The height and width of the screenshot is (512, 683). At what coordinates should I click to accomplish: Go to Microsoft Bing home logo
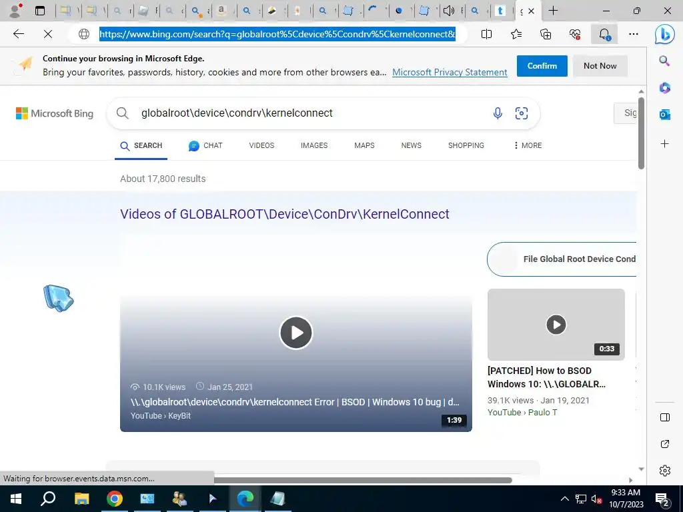(55, 113)
